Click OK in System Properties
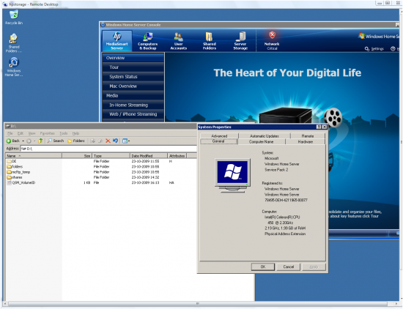This screenshot has width=403, height=309. coord(262,267)
